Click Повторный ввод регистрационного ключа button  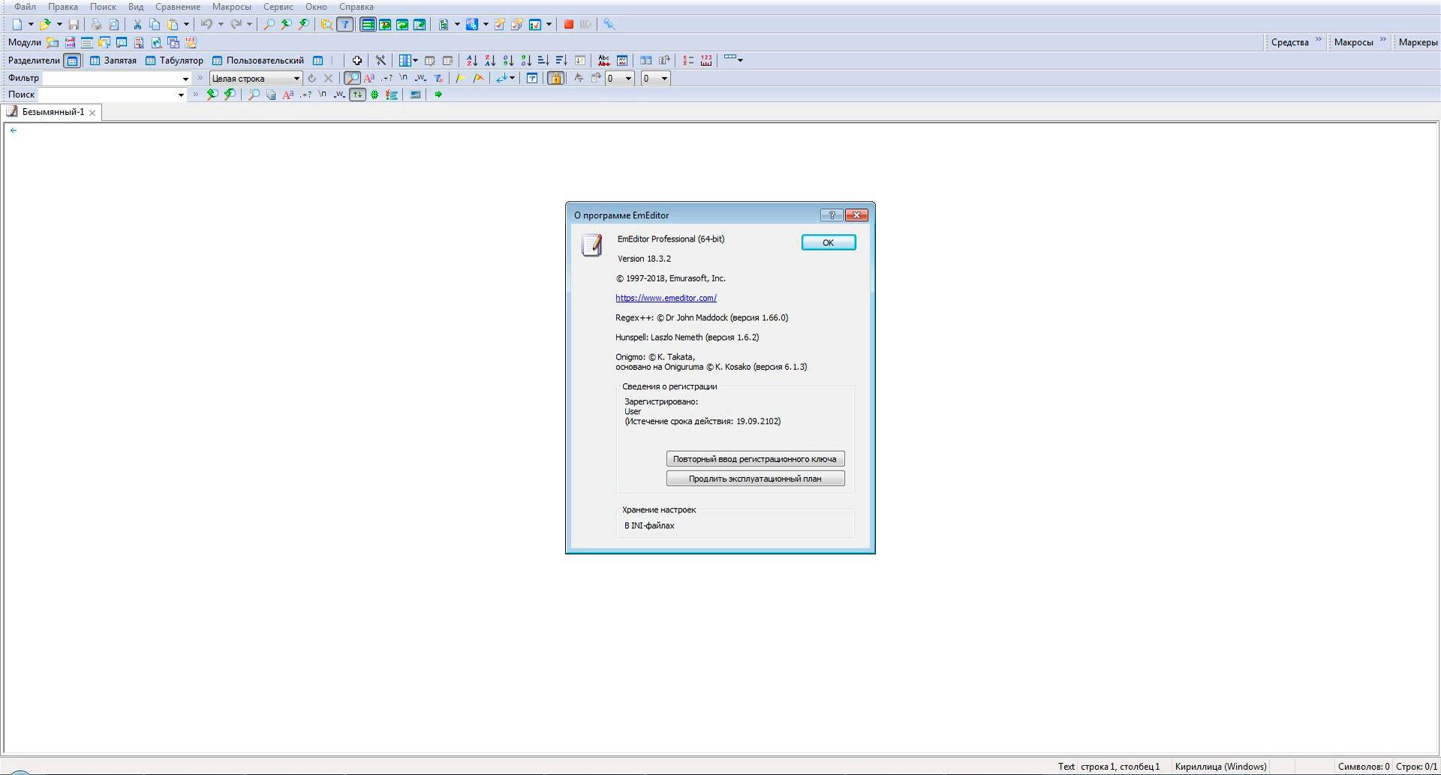coord(755,458)
